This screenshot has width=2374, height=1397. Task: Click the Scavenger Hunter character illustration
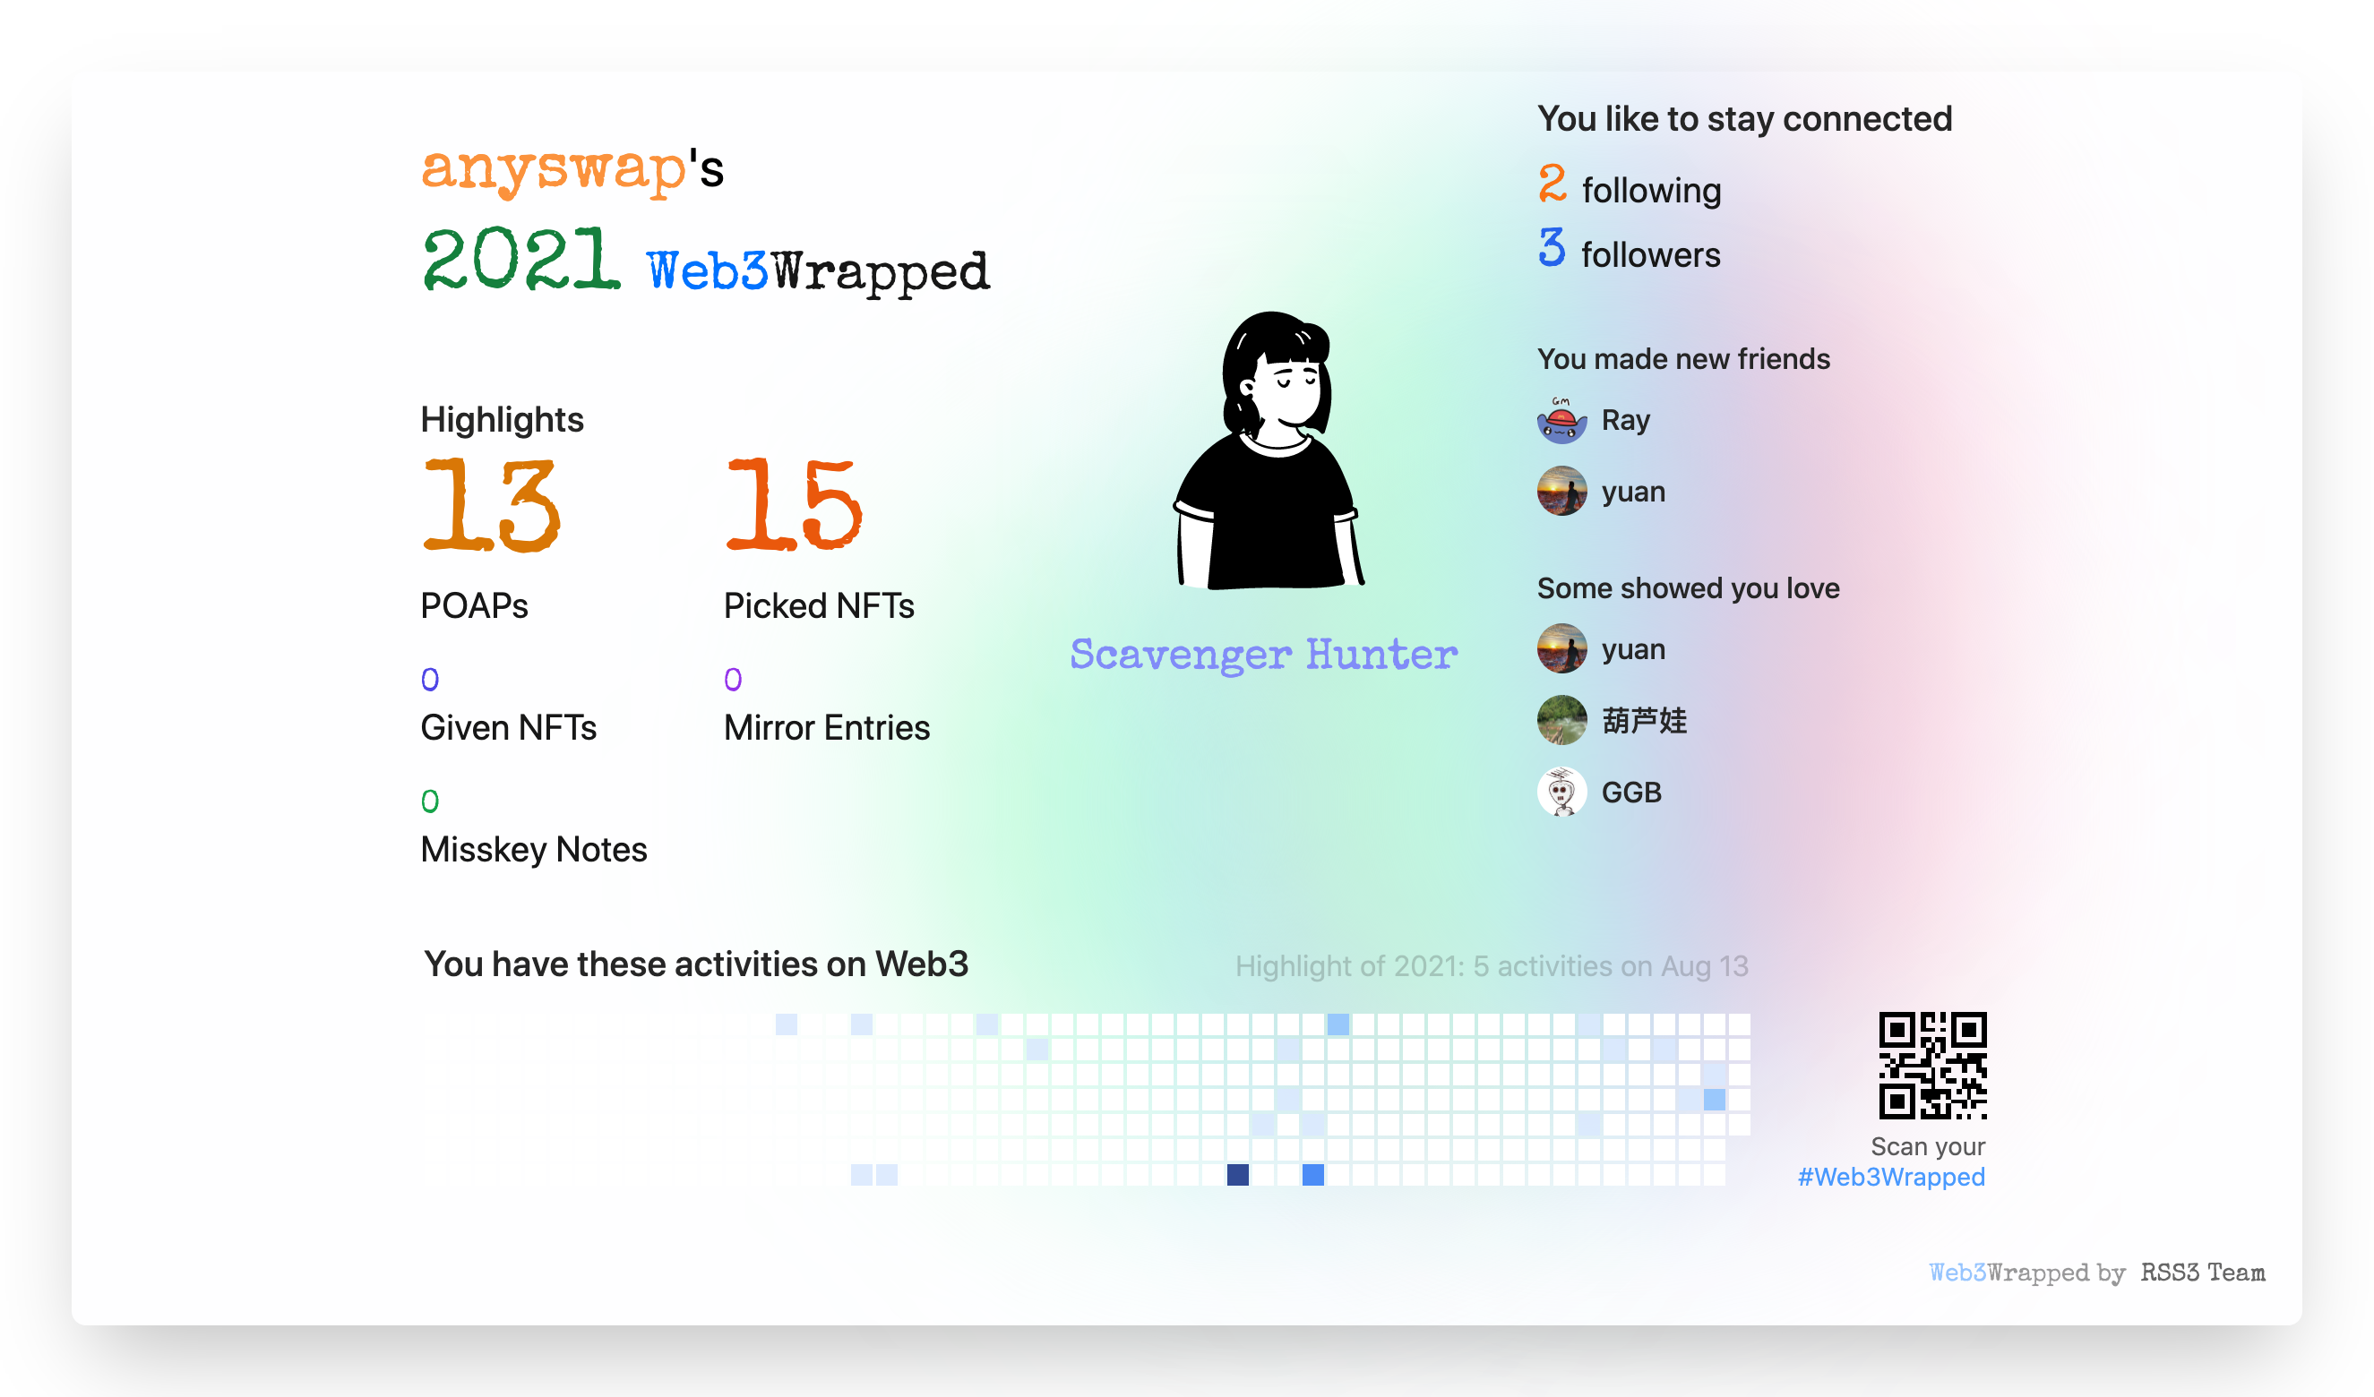pos(1268,450)
